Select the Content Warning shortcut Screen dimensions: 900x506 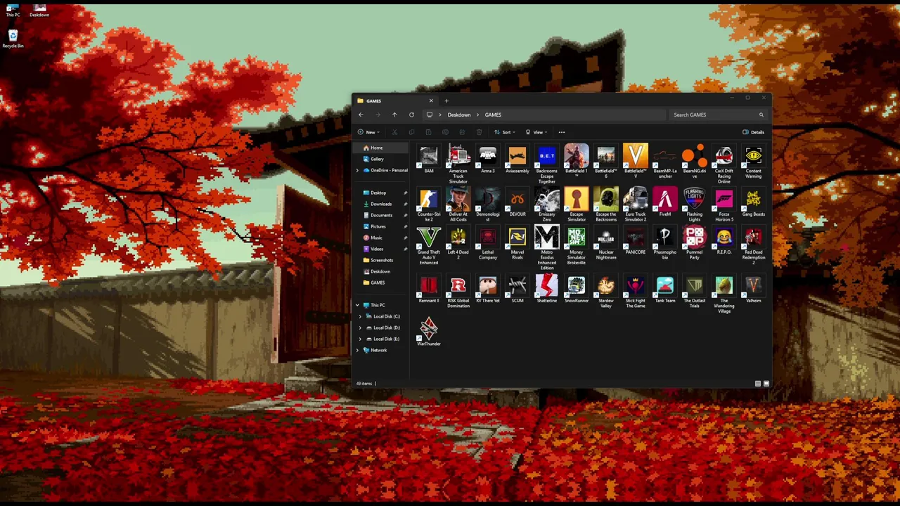tap(754, 162)
